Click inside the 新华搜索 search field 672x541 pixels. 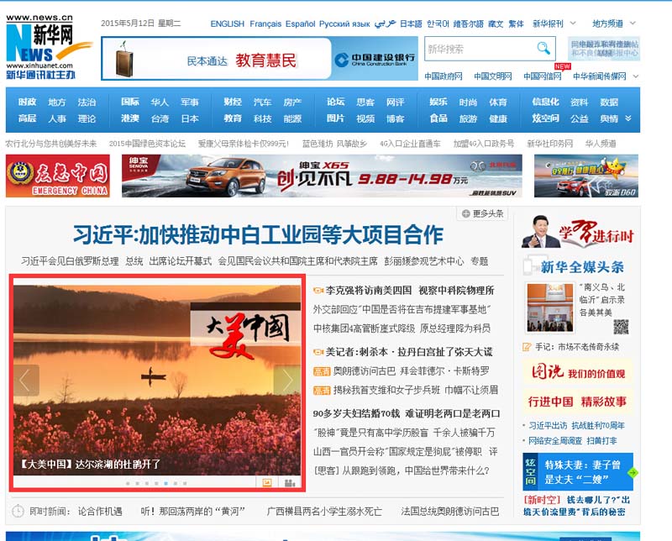click(477, 49)
